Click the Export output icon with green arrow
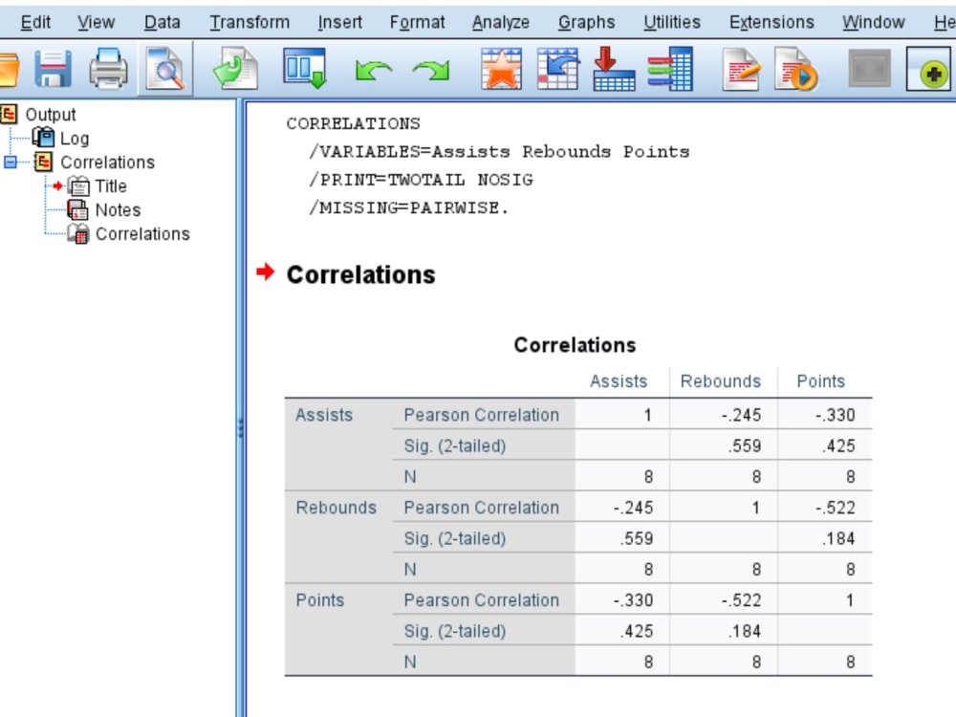The height and width of the screenshot is (717, 956). 236,69
